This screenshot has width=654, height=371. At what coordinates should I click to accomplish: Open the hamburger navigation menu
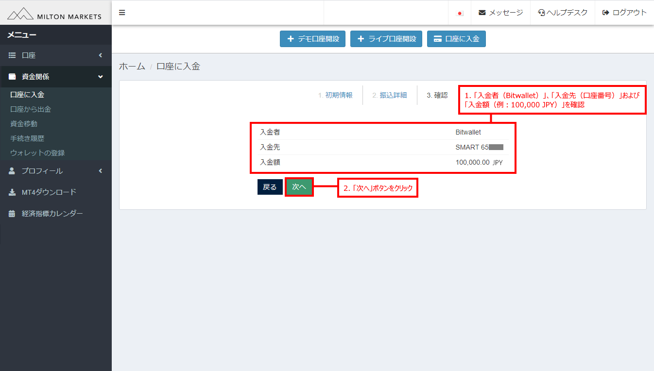point(121,12)
